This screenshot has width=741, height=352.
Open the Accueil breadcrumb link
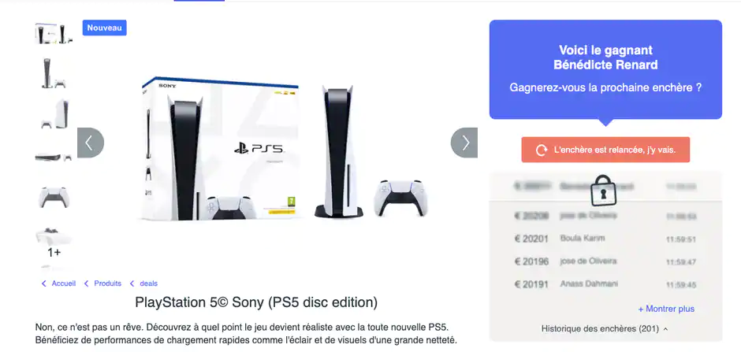(64, 283)
